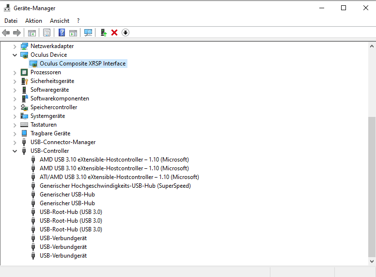Viewport: 376px width, 277px height.
Task: Click the disable device down-arrow icon
Action: click(125, 33)
